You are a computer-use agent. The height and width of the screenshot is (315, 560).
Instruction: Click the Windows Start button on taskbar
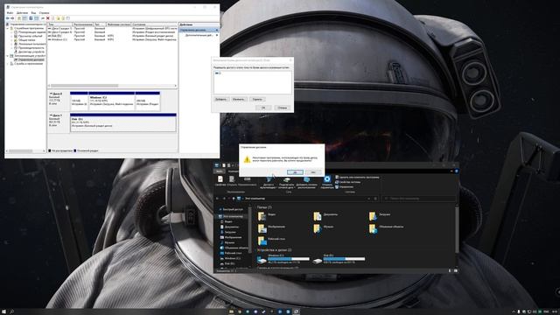coord(3,311)
